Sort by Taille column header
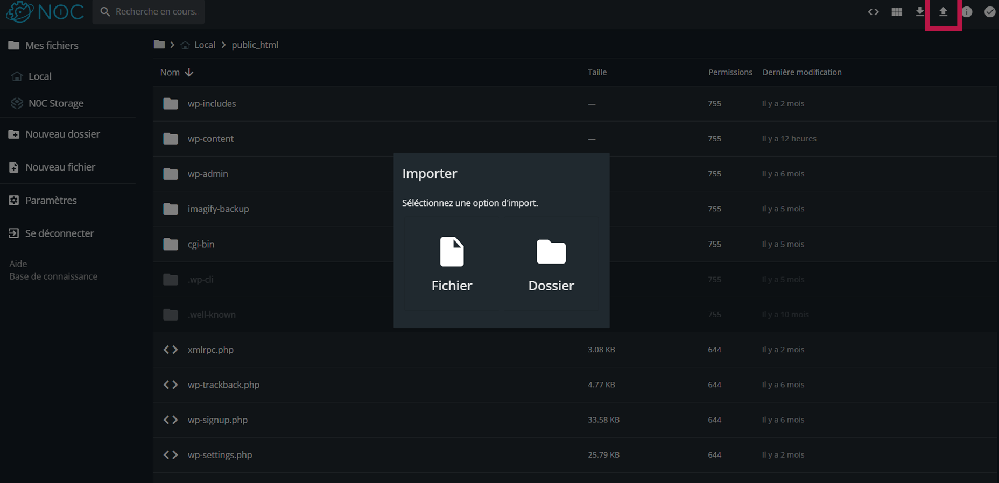This screenshot has height=483, width=999. (x=597, y=72)
